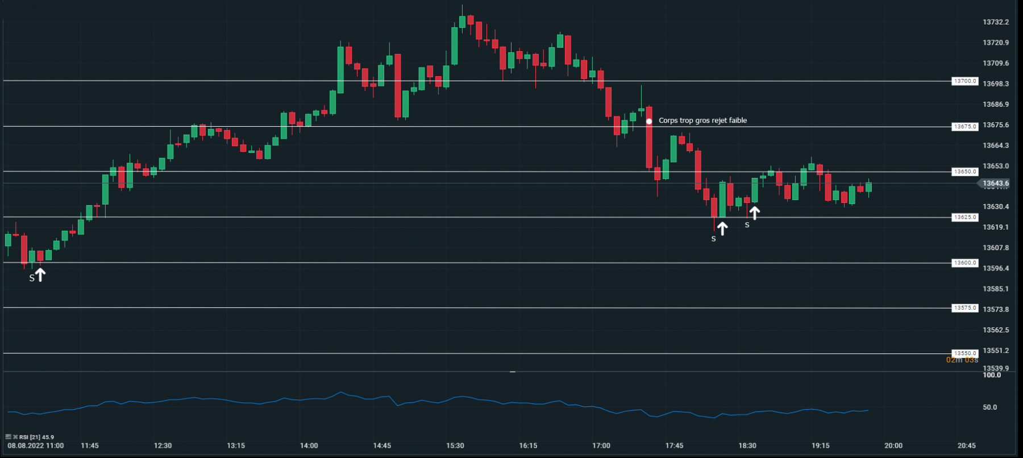Select the 13625.0 level price tag
Image resolution: width=1023 pixels, height=458 pixels.
(x=965, y=217)
